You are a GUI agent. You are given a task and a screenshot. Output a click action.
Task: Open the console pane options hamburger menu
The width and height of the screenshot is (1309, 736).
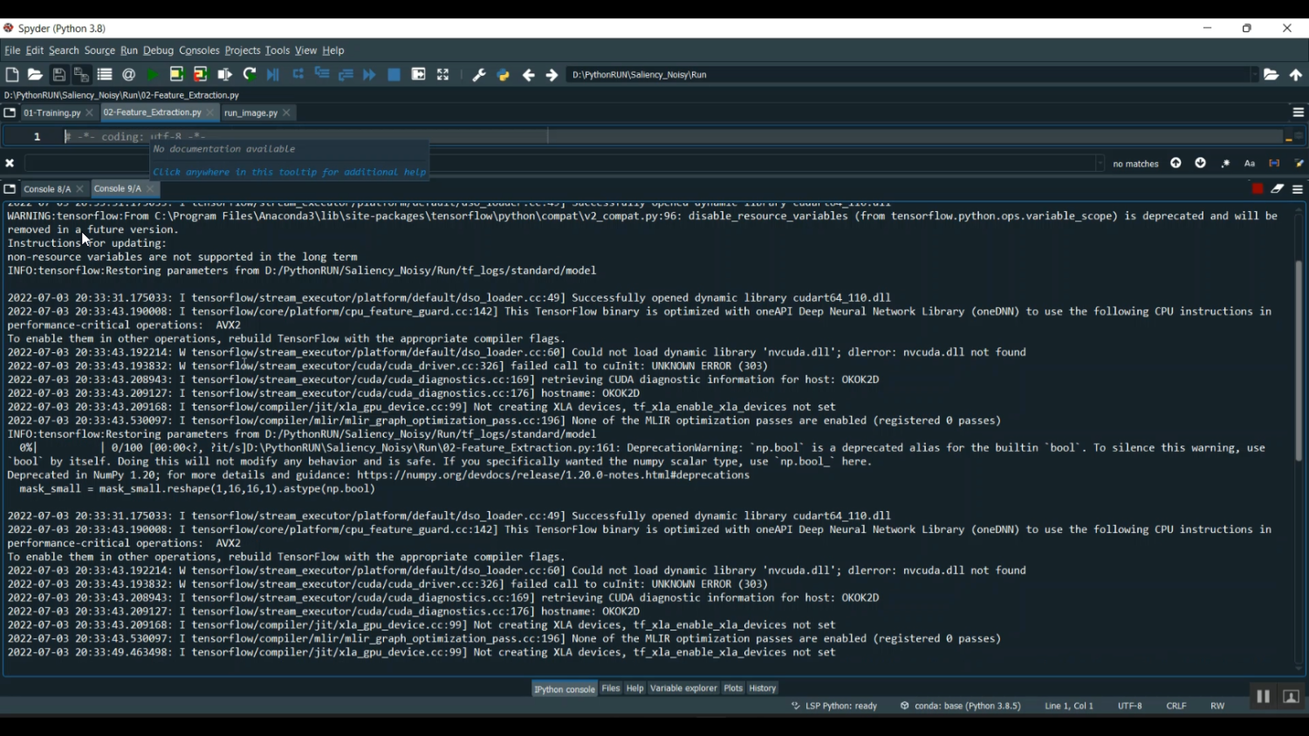[x=1298, y=189]
